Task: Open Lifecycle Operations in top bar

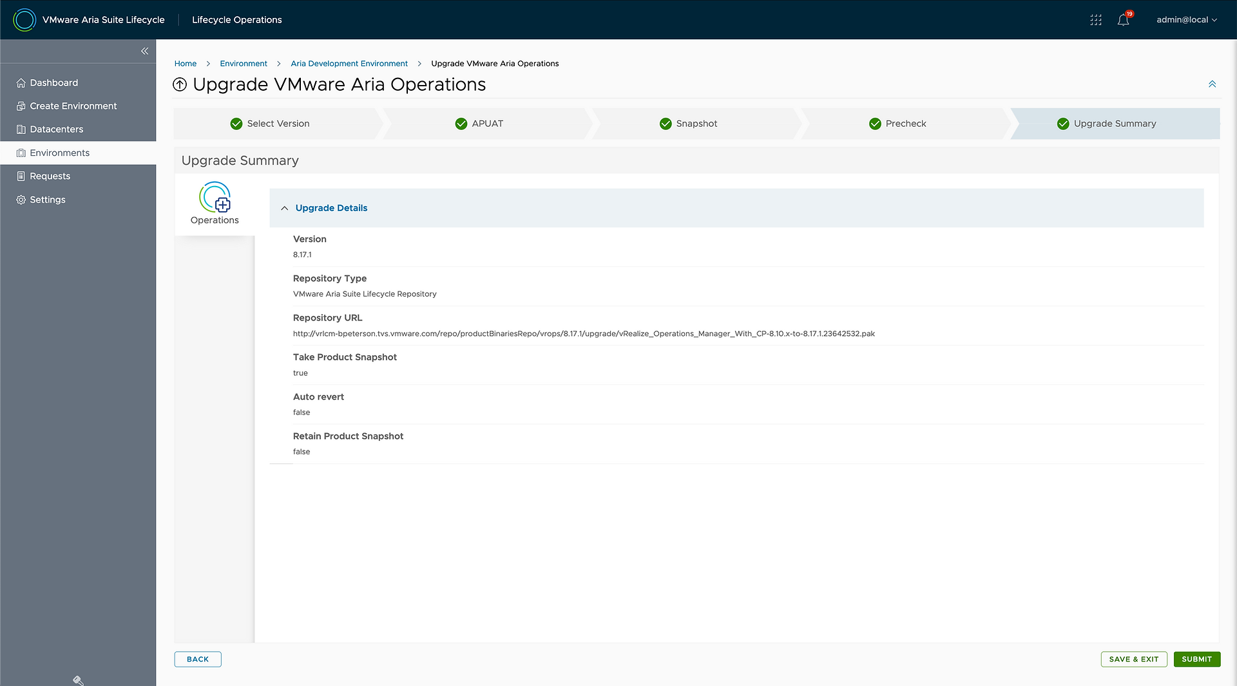Action: click(x=237, y=20)
